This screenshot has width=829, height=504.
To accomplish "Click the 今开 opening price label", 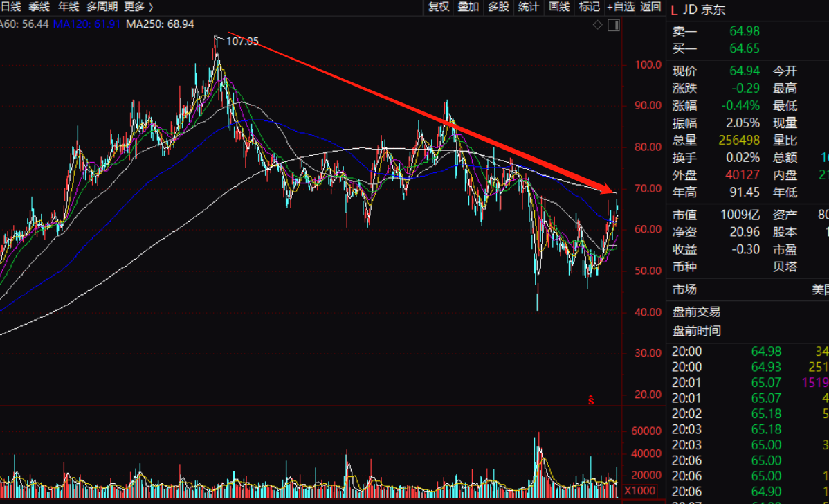I will pyautogui.click(x=785, y=71).
